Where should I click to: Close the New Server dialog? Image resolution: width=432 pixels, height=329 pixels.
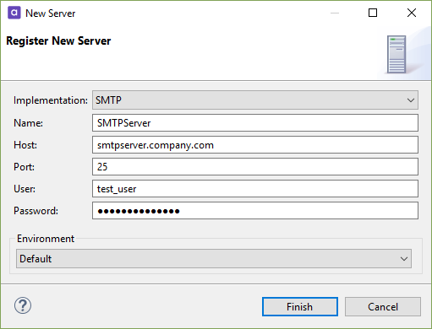(412, 13)
